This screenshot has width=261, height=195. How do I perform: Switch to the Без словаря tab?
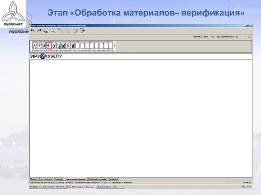tap(45, 179)
